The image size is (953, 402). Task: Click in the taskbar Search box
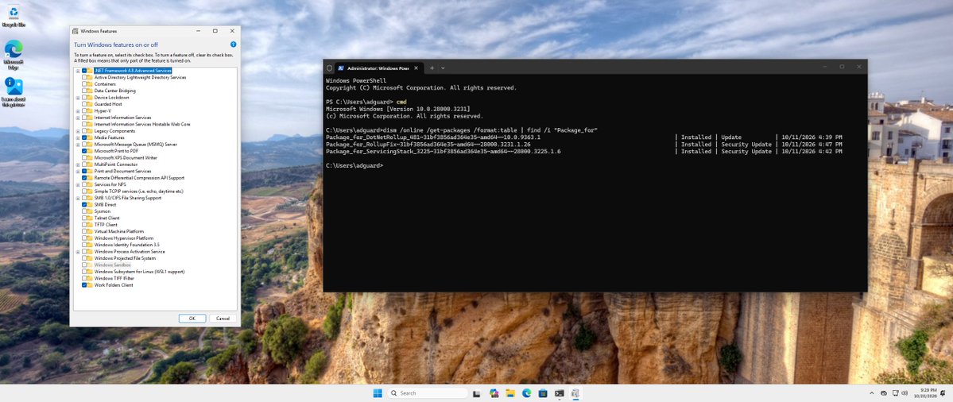(x=428, y=393)
